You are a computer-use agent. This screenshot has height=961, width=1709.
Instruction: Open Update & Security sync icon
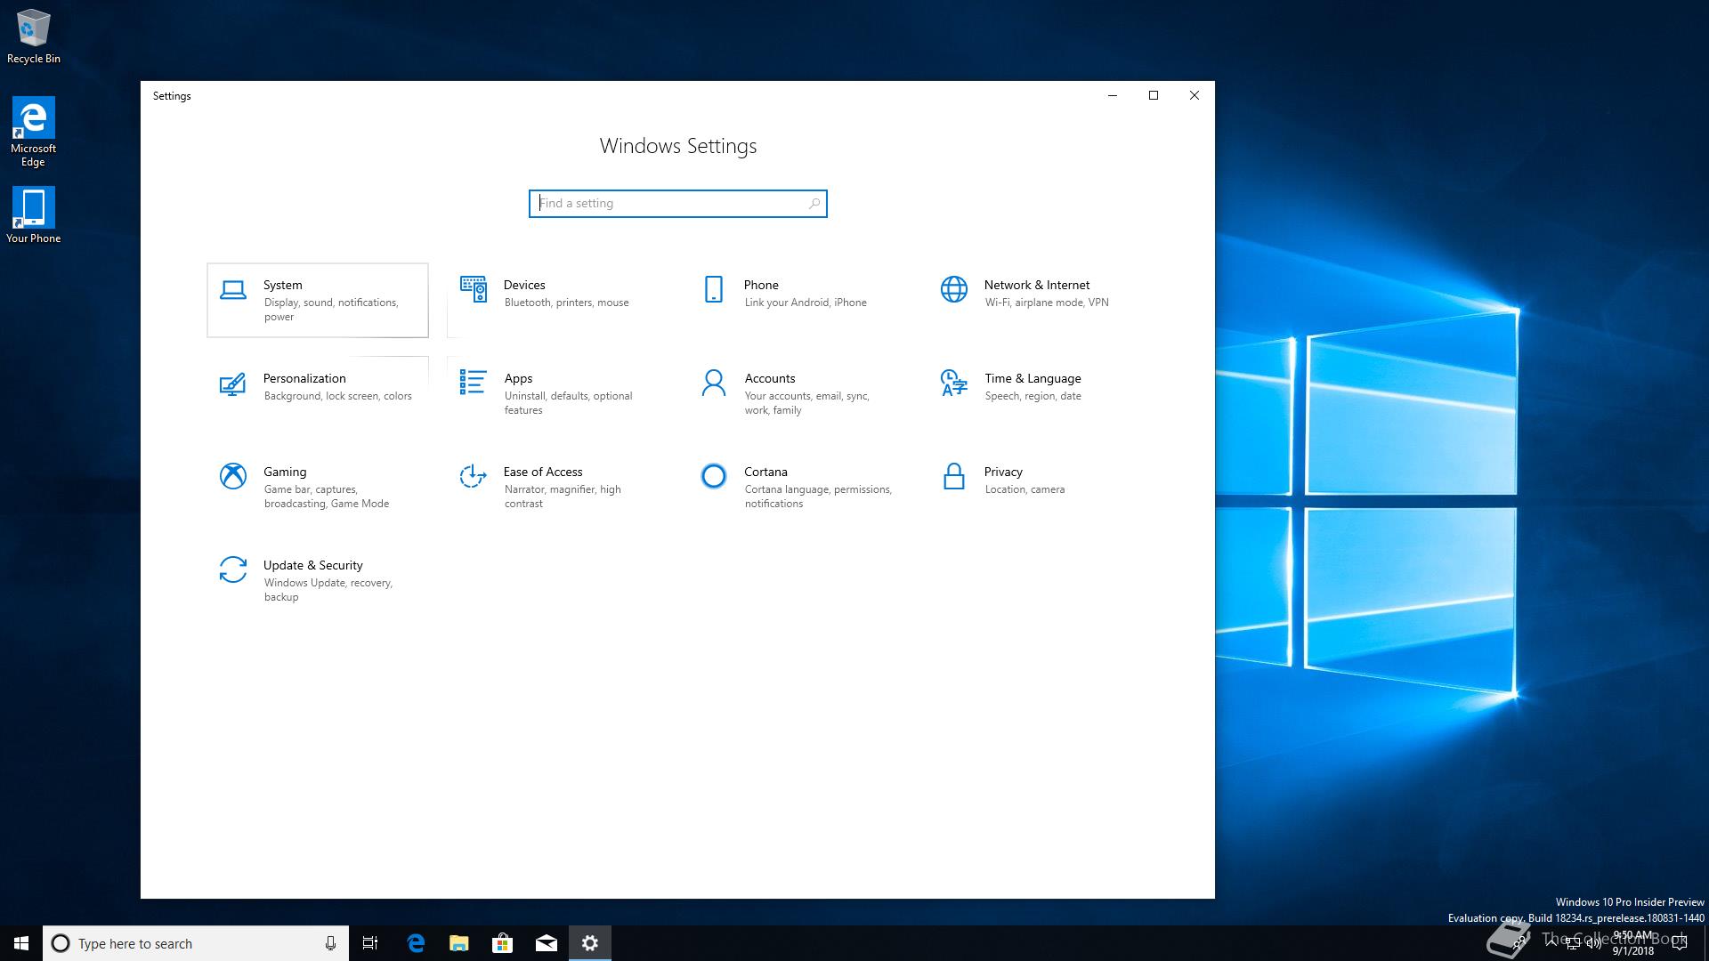[233, 569]
